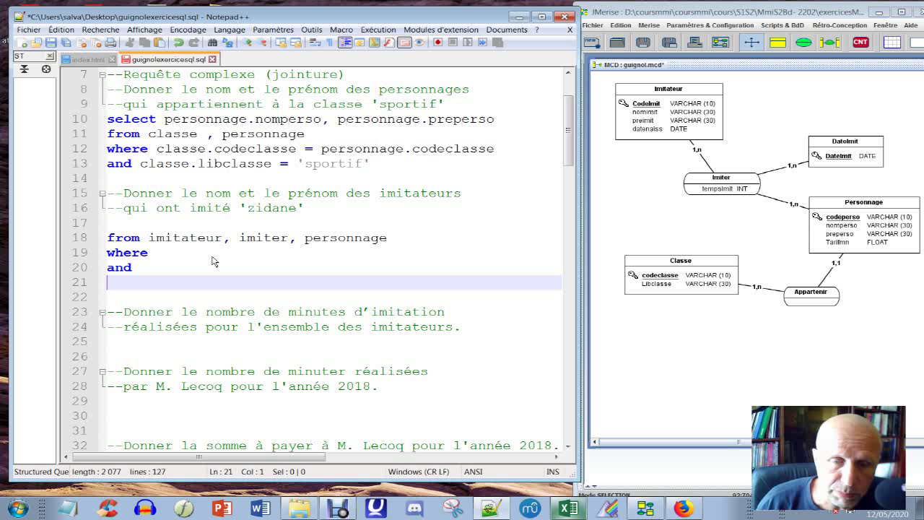Viewport: 924px width, 520px height.
Task: Click the Paste icon in Notepad++ toolbar
Action: pos(160,43)
